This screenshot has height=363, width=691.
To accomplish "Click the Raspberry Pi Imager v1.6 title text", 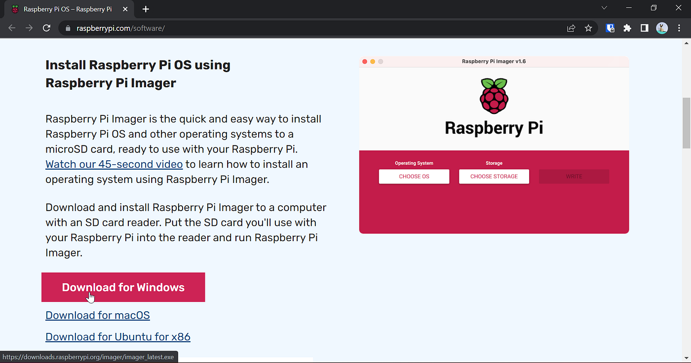I will pyautogui.click(x=494, y=62).
